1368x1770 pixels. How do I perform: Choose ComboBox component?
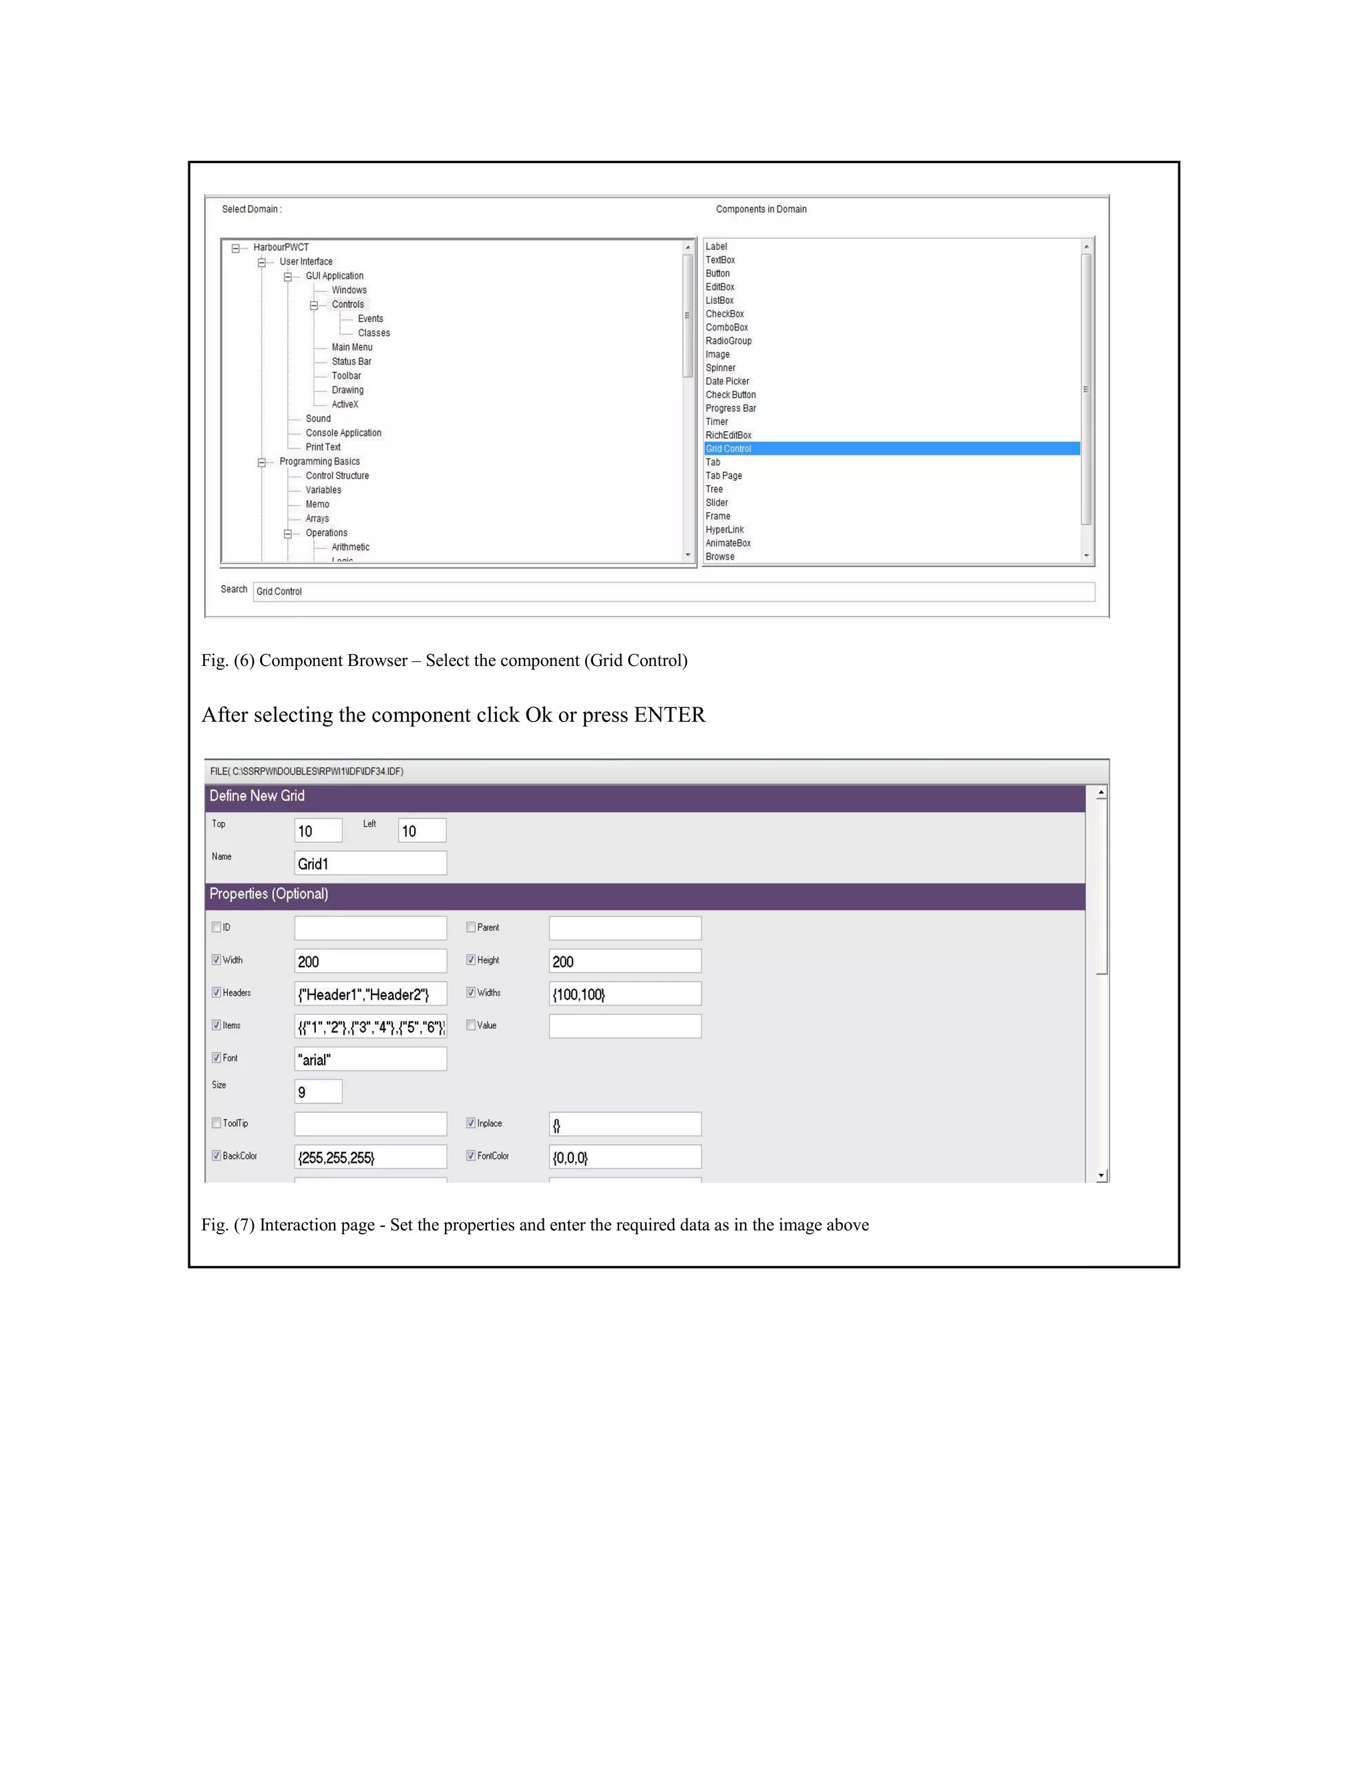point(726,327)
